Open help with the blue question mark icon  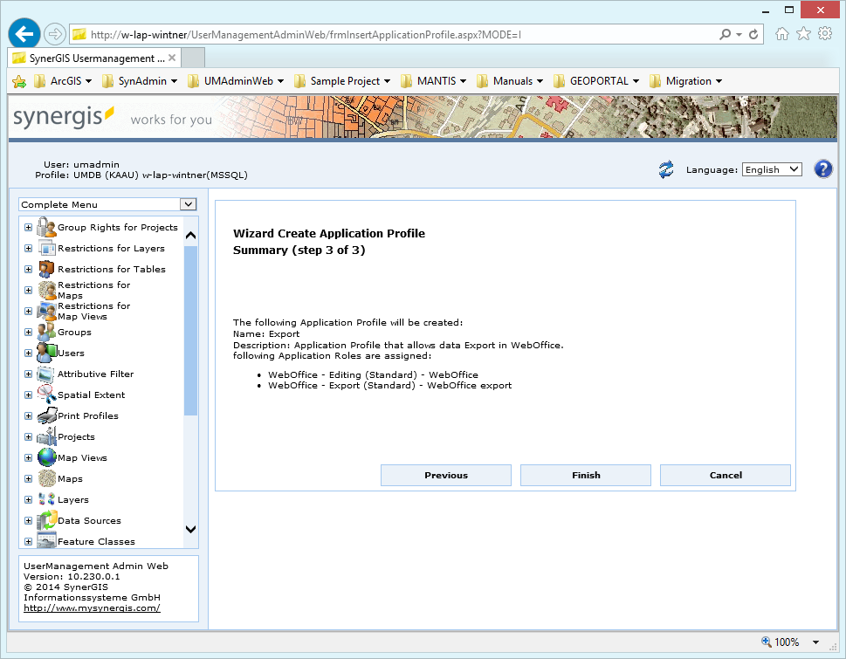click(822, 168)
